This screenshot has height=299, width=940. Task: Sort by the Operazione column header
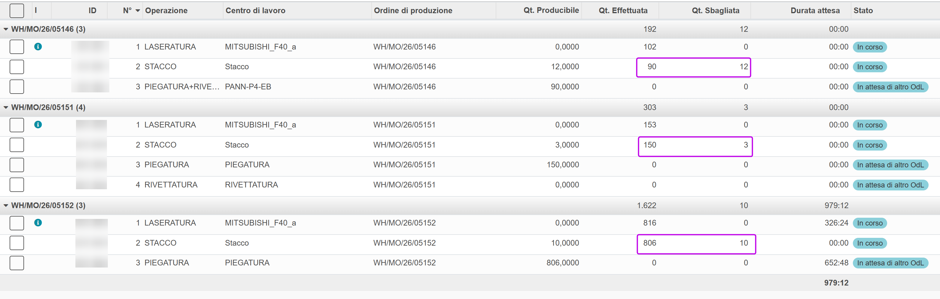click(166, 10)
